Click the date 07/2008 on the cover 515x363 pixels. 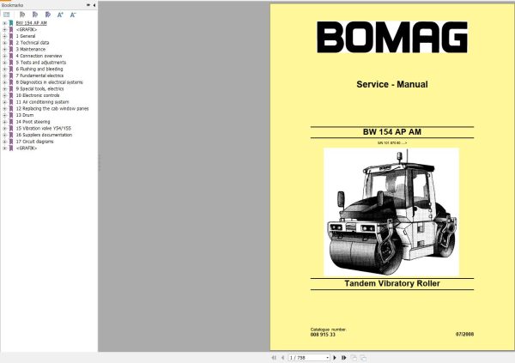pyautogui.click(x=464, y=334)
